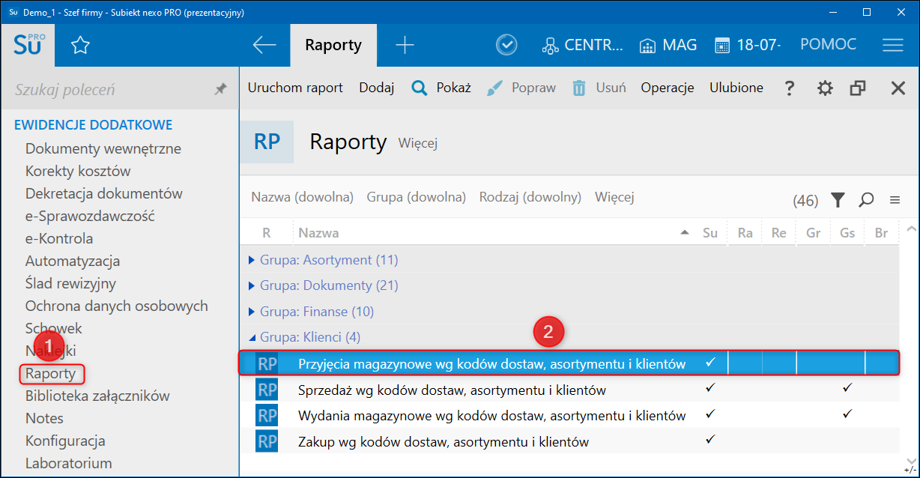
Task: Open Konfiguracja in sidebar
Action: 65,441
